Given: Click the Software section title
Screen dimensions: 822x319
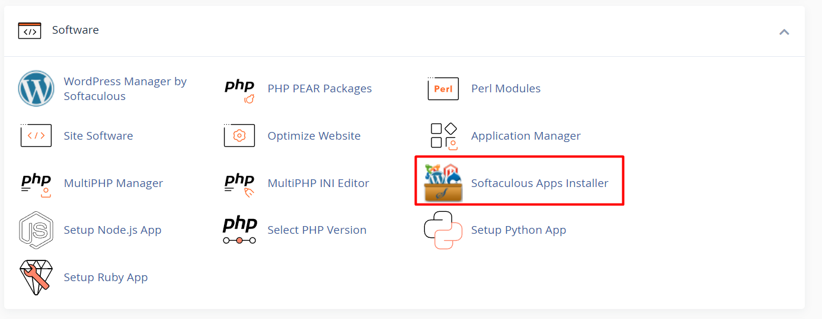Looking at the screenshot, I should [x=75, y=30].
